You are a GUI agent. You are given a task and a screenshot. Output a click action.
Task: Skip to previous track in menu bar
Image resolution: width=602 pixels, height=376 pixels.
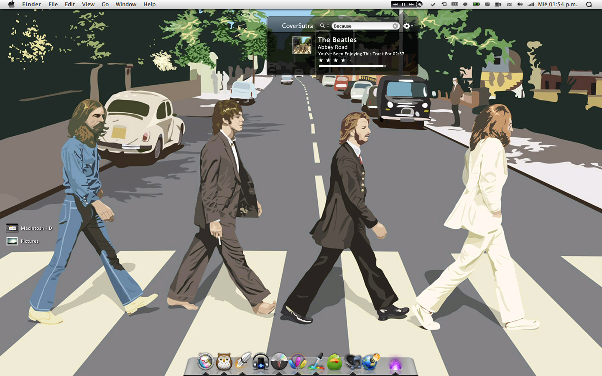tap(395, 4)
